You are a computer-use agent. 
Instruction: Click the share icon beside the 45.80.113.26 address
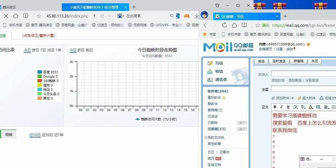coord(102,16)
